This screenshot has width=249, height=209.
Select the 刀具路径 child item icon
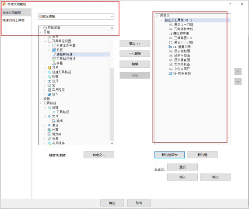54,112
